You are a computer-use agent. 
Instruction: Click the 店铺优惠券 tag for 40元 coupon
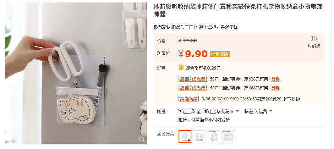[x=193, y=88]
